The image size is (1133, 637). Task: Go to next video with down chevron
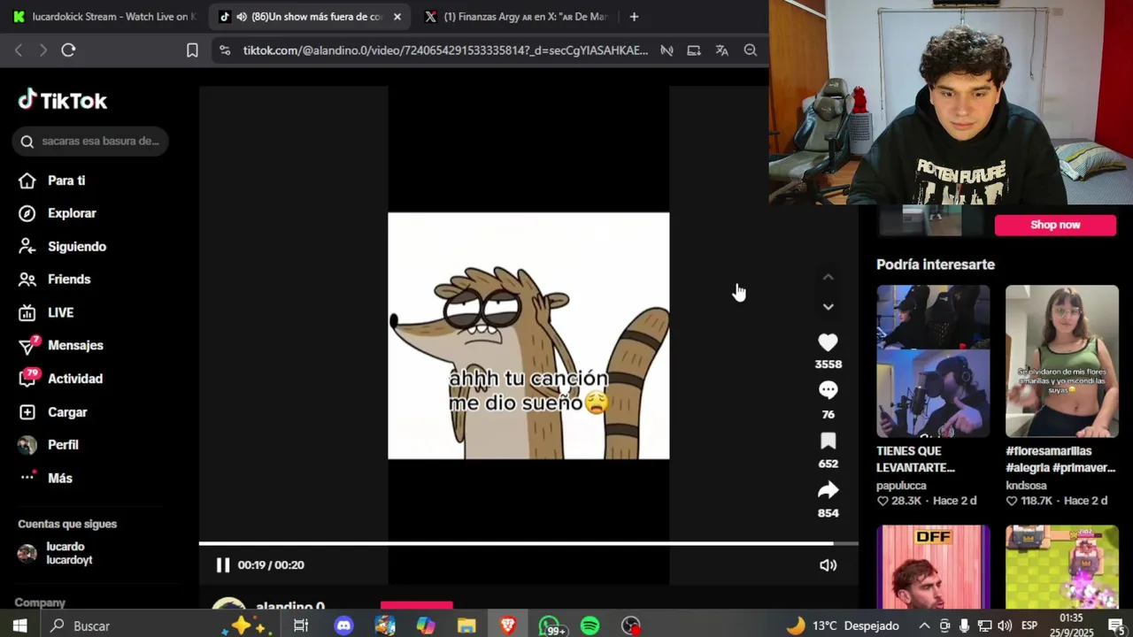828,307
